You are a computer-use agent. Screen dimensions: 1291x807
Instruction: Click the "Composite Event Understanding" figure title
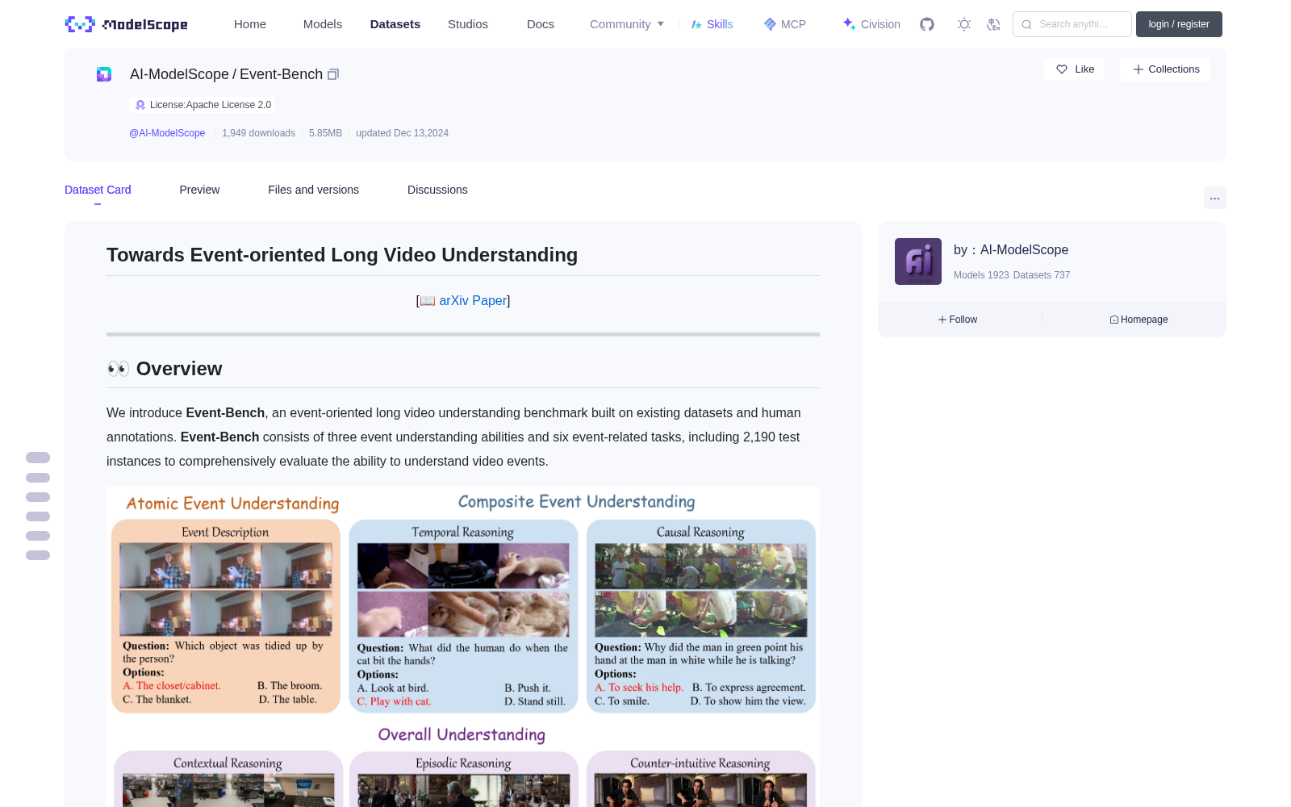576,502
